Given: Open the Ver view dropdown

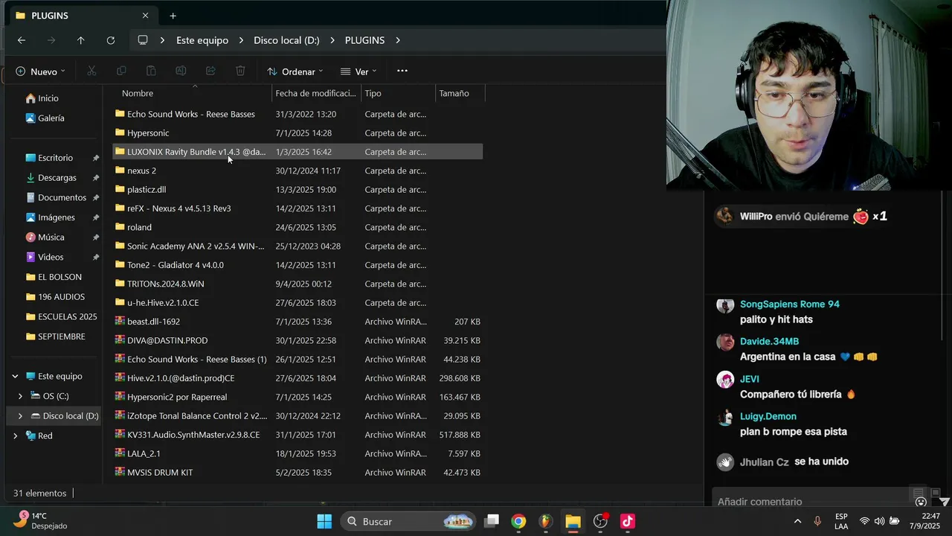Looking at the screenshot, I should tap(358, 71).
